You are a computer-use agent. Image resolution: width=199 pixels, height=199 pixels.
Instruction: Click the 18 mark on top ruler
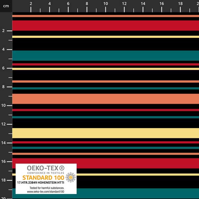180,4
